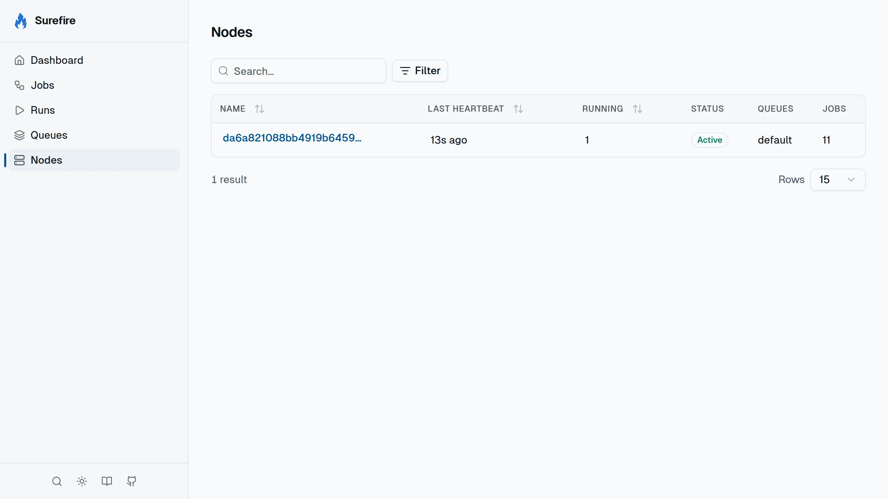Navigate to the Queues section
Viewport: 888px width, 499px height.
(49, 135)
